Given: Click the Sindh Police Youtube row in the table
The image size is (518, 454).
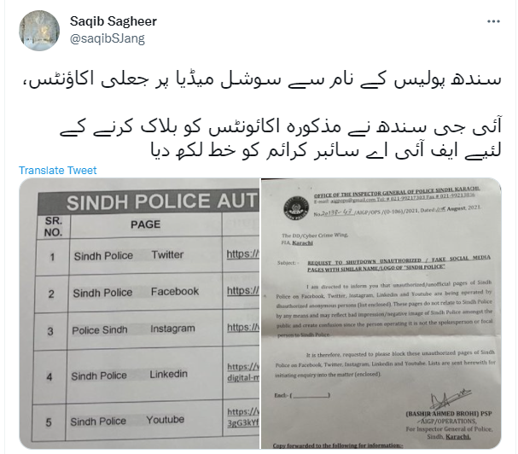Looking at the screenshot, I should coord(145,421).
